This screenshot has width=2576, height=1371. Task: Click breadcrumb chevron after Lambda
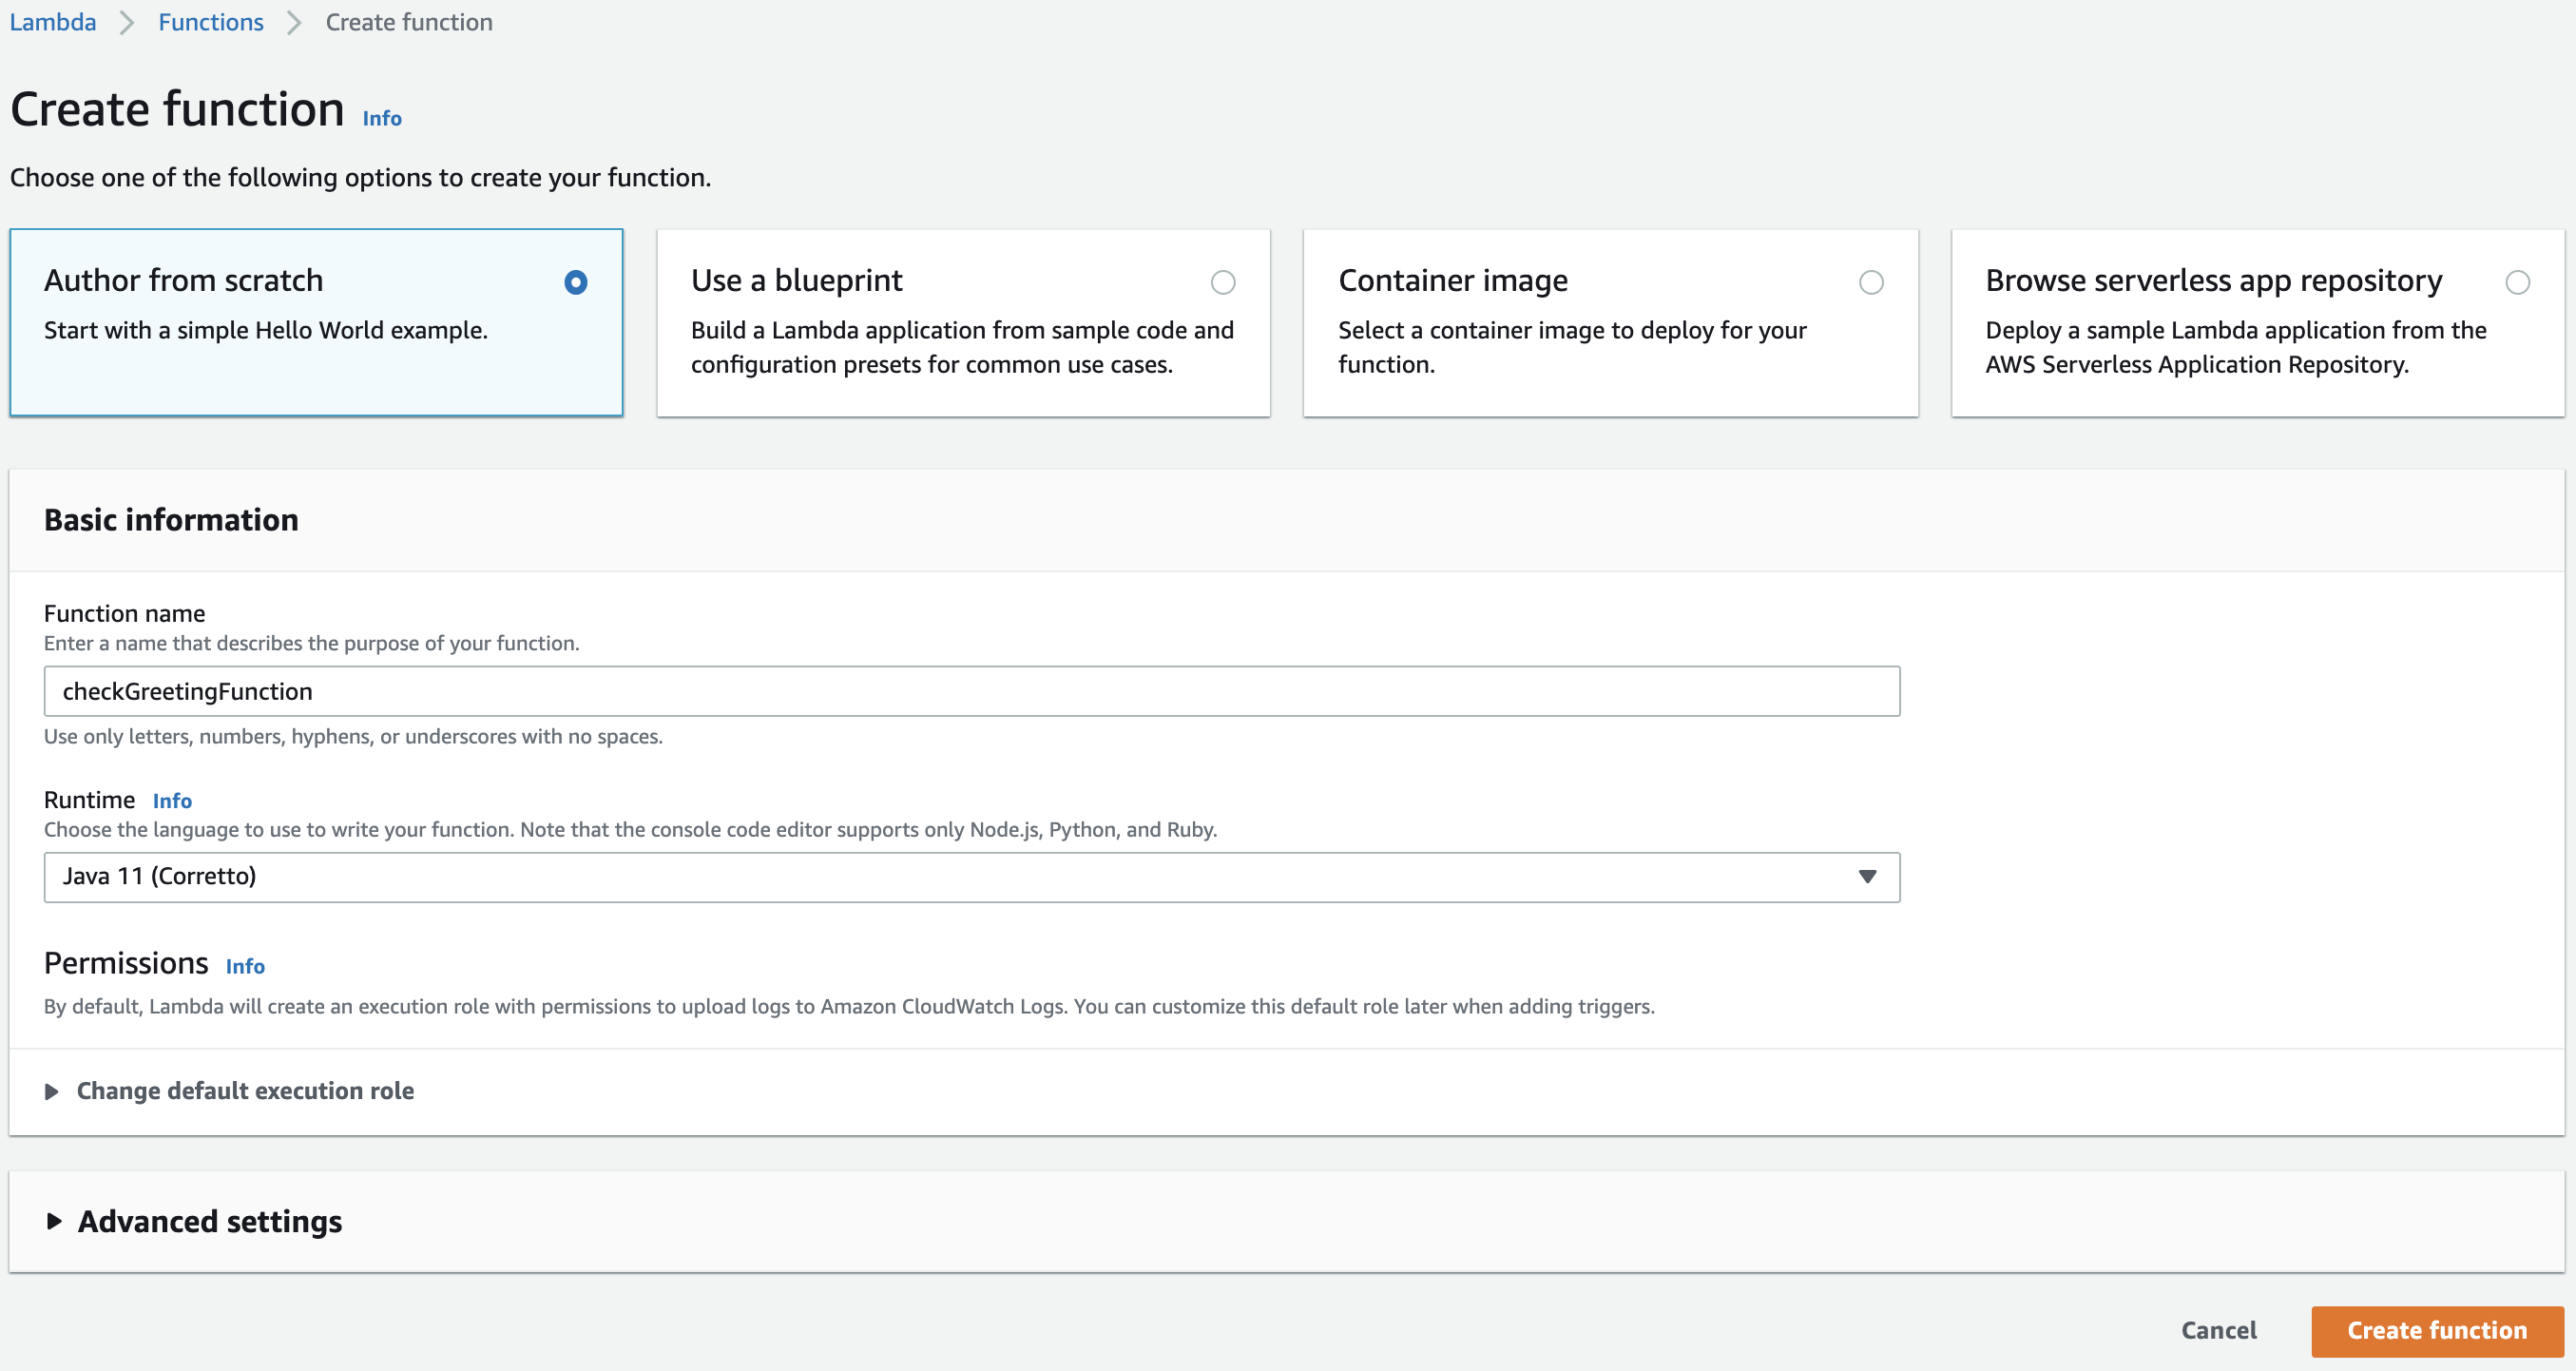[127, 22]
